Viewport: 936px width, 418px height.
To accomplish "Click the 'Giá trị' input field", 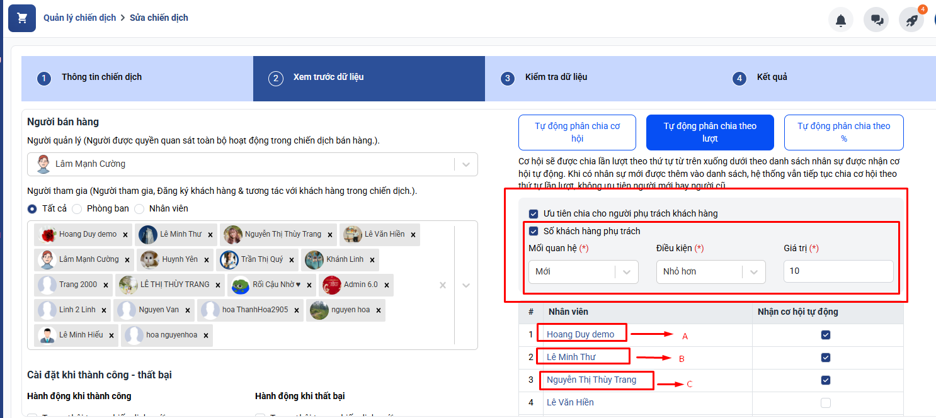I will (838, 271).
